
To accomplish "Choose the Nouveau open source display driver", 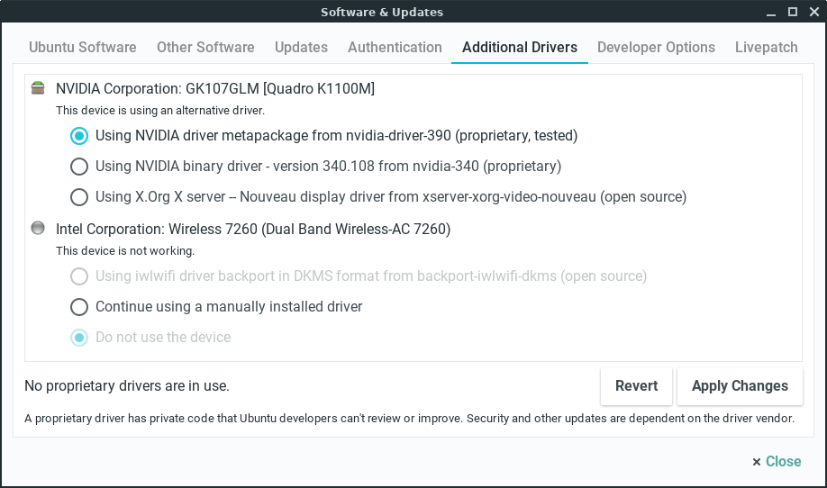I will pos(79,197).
